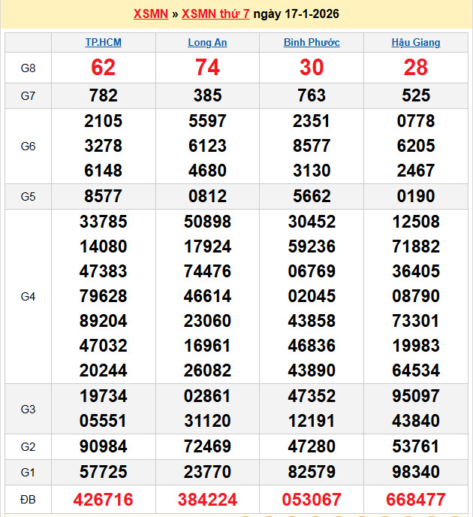Select TP.HCM G8 result 62
473x517 pixels.
point(103,68)
